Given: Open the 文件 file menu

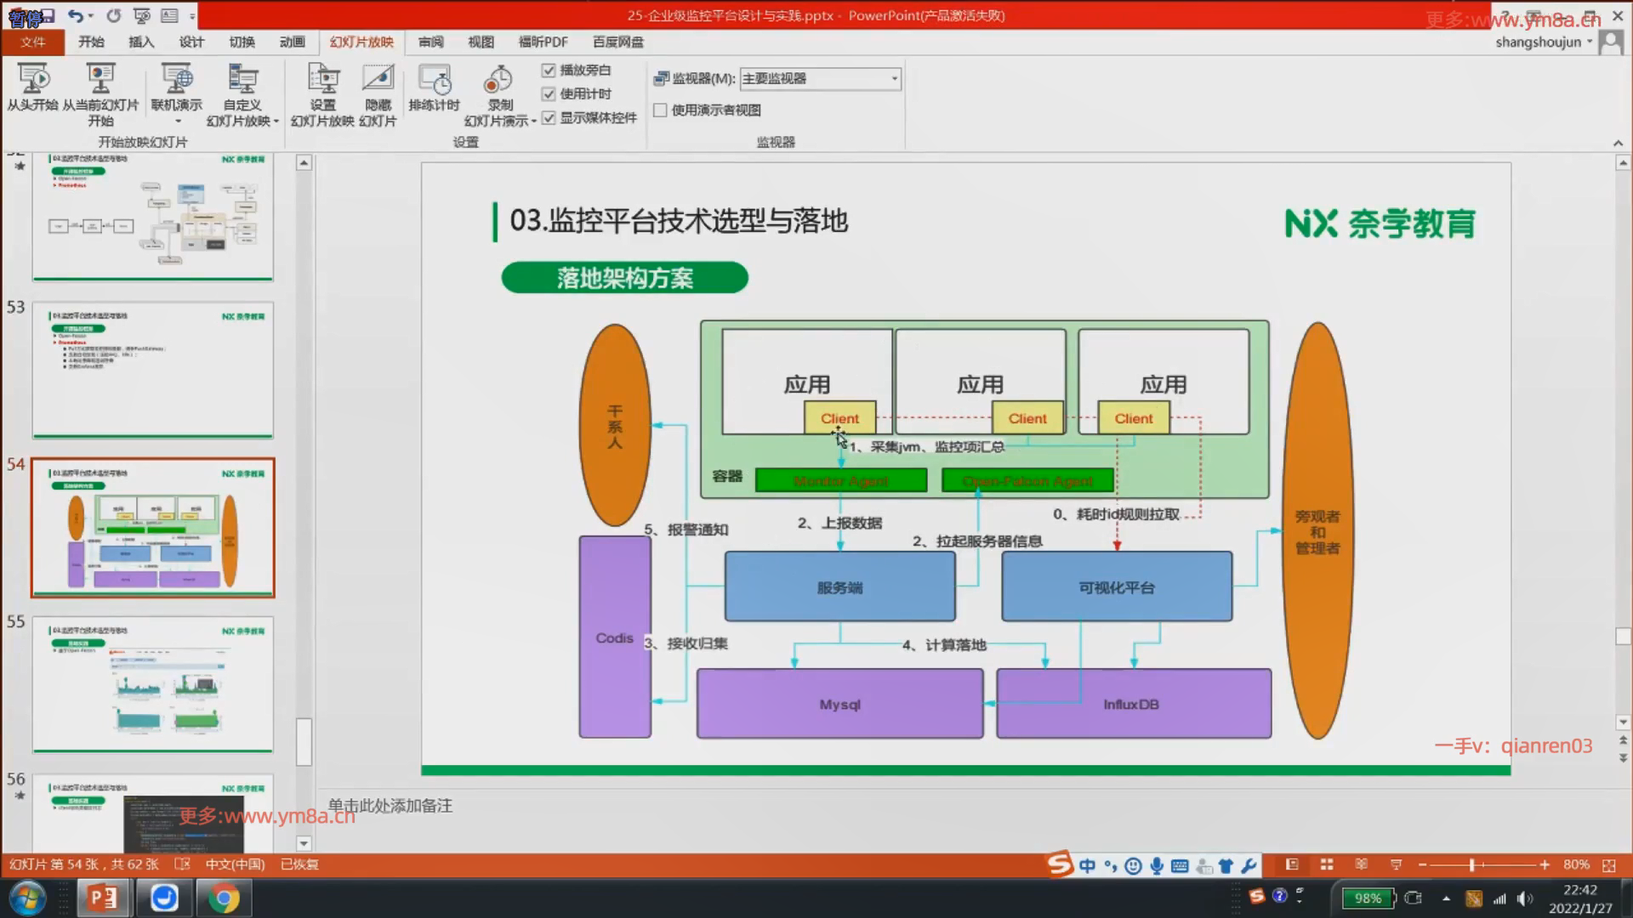Looking at the screenshot, I should 32,42.
